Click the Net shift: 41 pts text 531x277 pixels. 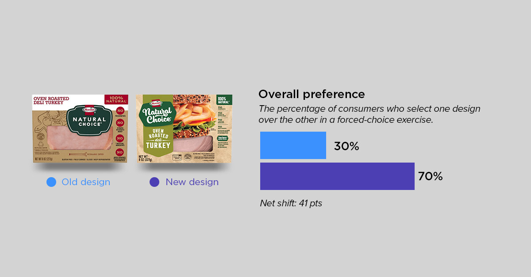(x=291, y=204)
